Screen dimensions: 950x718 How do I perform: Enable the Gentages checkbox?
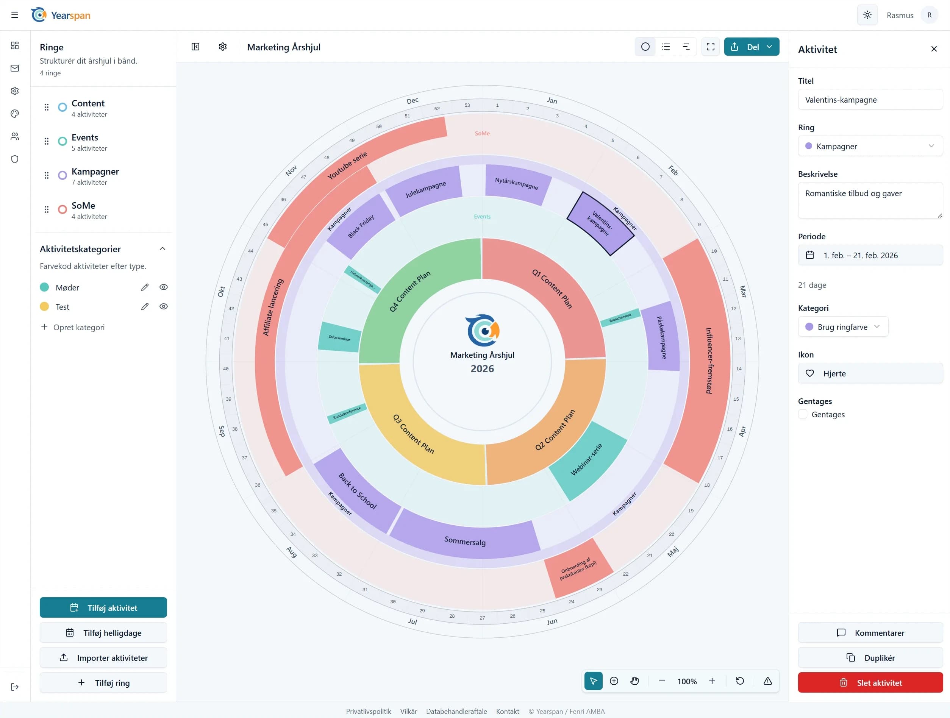(x=802, y=414)
